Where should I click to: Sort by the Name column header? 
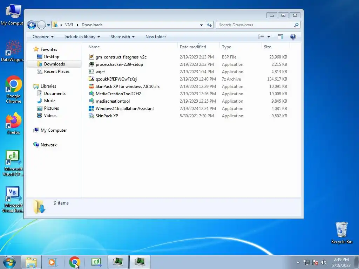(131, 47)
